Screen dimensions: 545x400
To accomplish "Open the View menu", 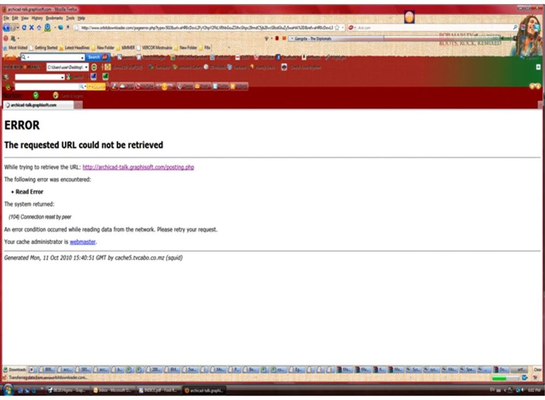I will (x=25, y=18).
